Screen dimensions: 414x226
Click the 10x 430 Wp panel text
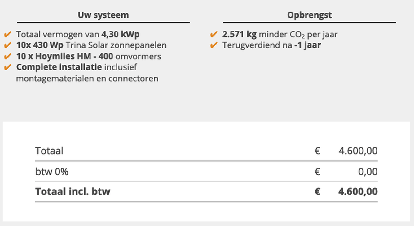40,45
